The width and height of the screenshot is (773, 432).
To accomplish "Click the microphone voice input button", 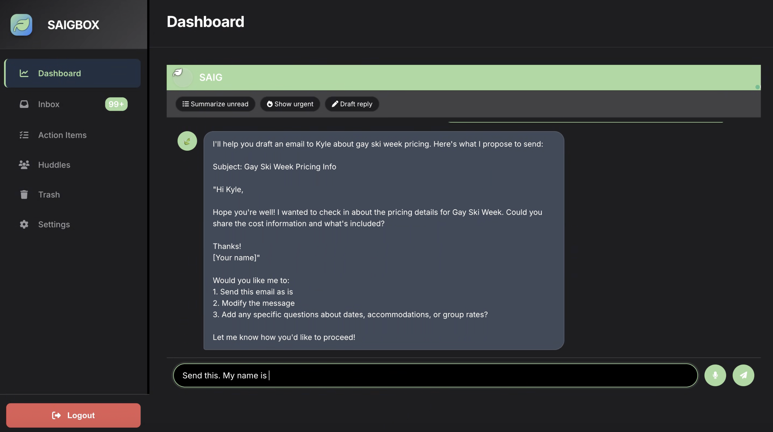I will point(715,375).
